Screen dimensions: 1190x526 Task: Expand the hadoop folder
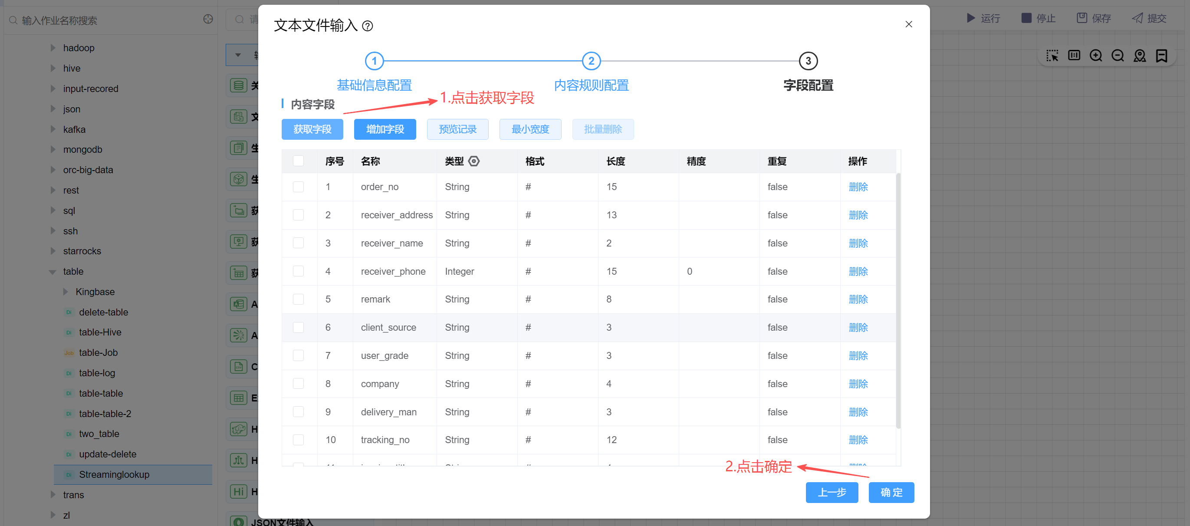pyautogui.click(x=53, y=48)
